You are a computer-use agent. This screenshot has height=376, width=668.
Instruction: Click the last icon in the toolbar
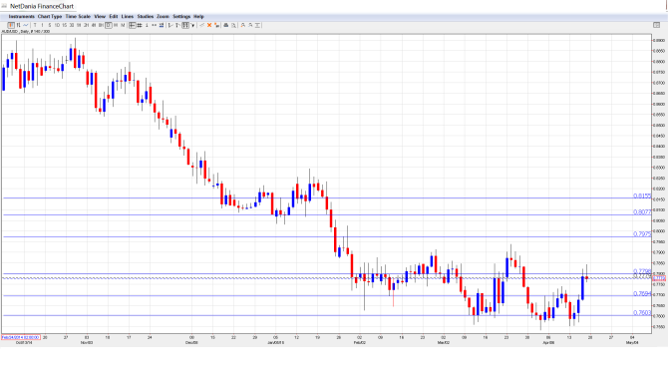257,25
